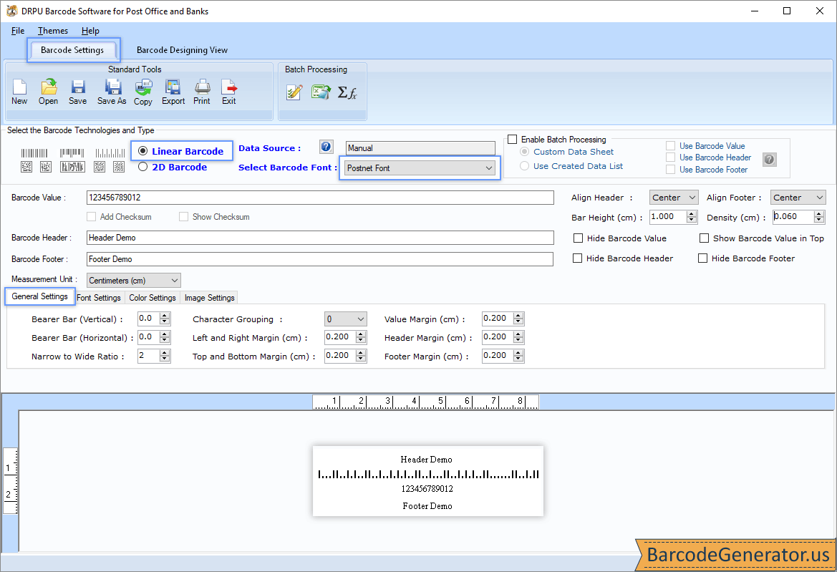This screenshot has height=572, width=837.
Task: Click the Barcode Header text field
Action: pos(320,238)
